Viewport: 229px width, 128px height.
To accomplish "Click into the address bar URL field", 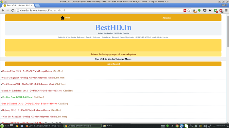I will tap(99, 10).
